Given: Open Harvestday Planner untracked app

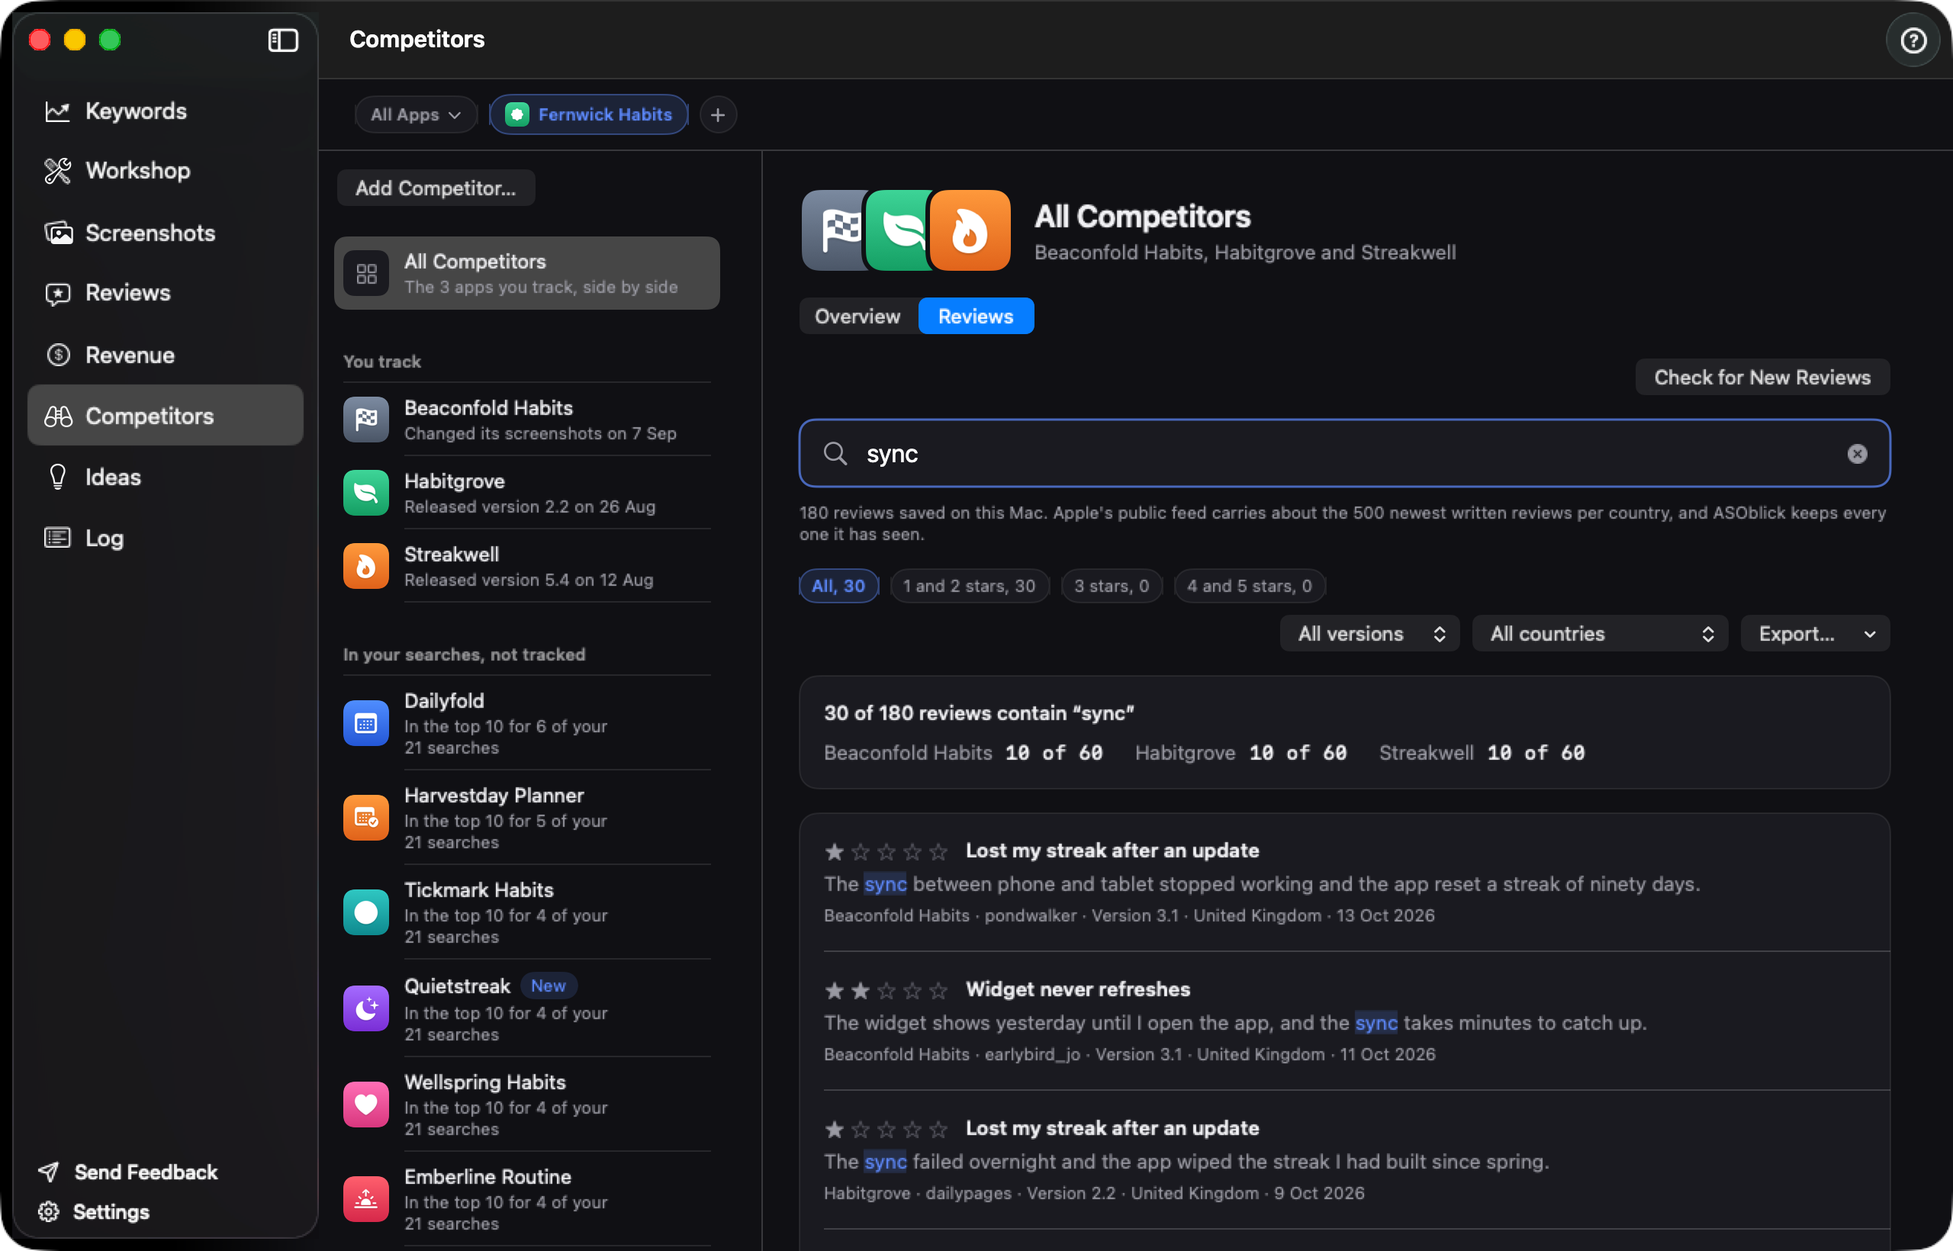Looking at the screenshot, I should click(526, 816).
